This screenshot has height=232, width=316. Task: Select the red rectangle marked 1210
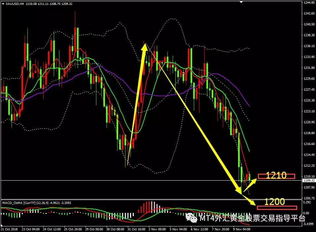pyautogui.click(x=276, y=176)
